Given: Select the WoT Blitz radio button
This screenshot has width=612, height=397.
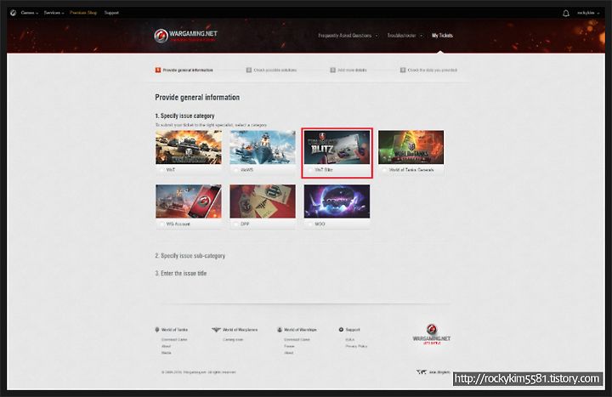Looking at the screenshot, I should point(310,170).
